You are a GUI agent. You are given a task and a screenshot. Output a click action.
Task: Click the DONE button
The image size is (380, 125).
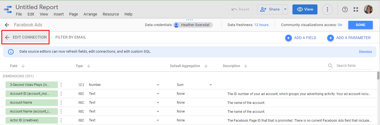coord(360,25)
